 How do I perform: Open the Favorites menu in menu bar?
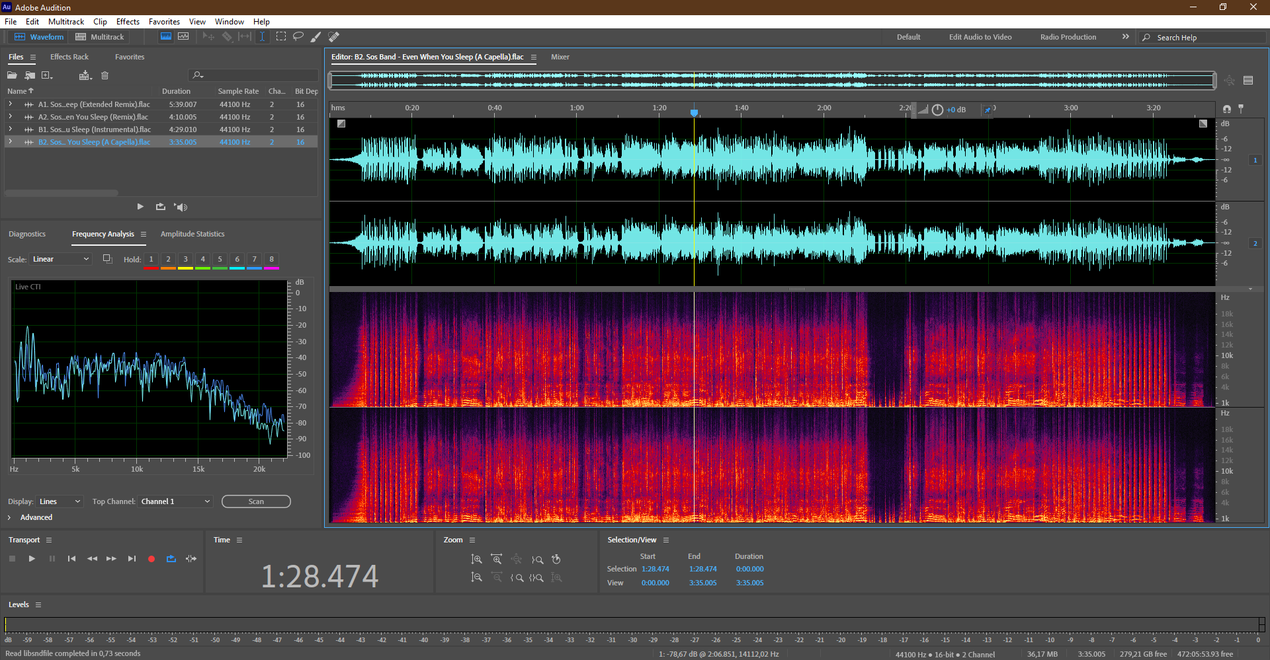164,22
